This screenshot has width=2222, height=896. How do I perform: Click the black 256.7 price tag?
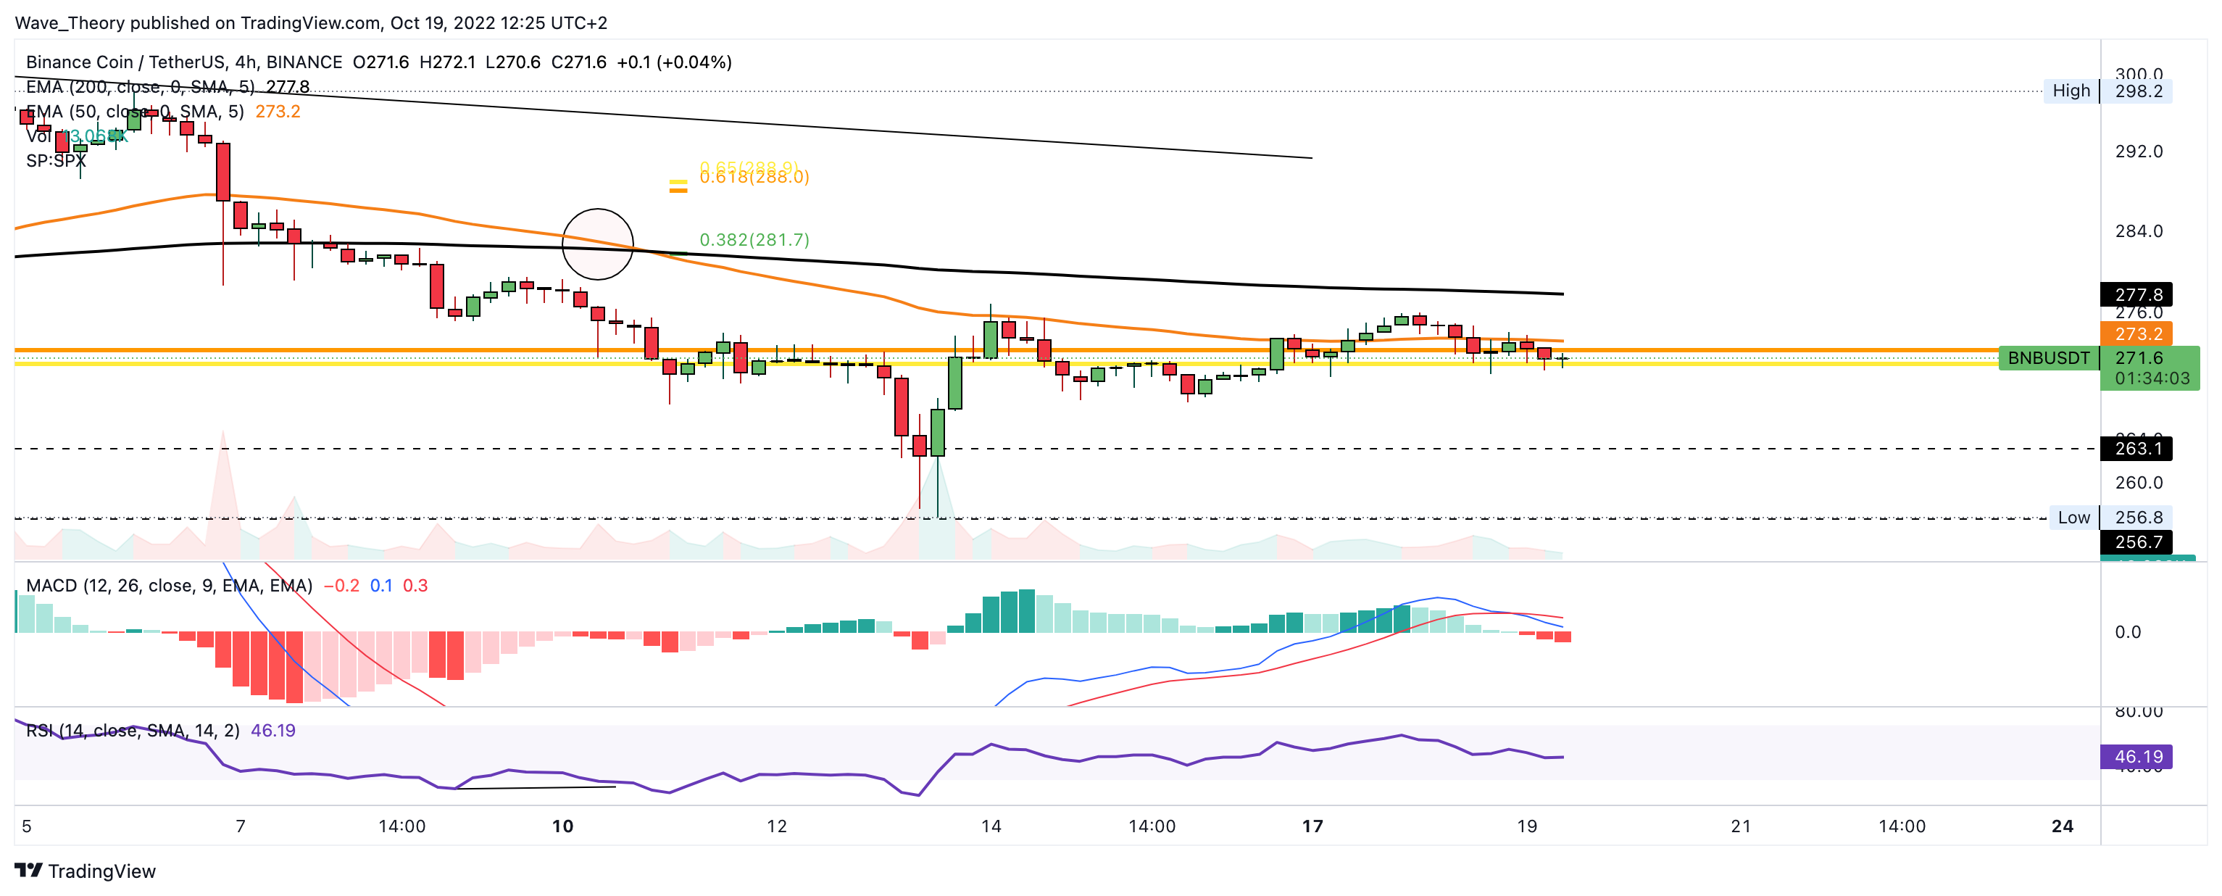point(2136,542)
